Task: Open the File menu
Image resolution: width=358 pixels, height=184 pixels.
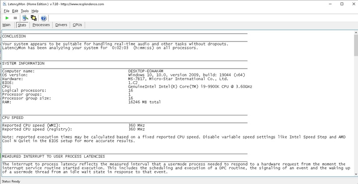Action: pos(6,11)
